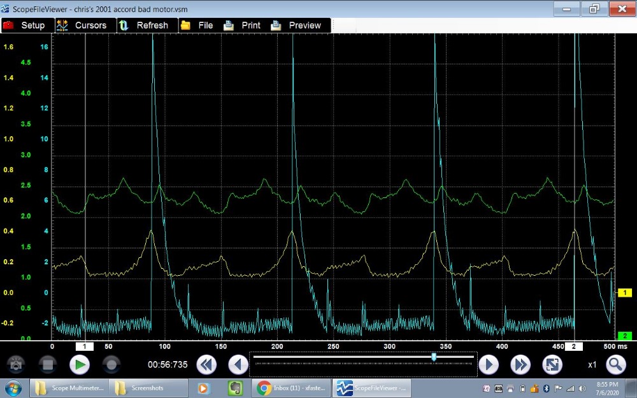
Task: Open the Print Preview option
Action: (296, 25)
